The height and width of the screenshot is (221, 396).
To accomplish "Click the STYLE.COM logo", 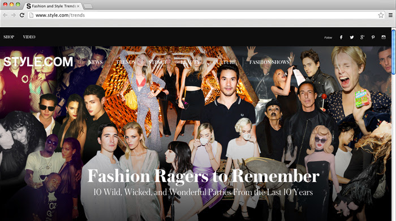I will tap(38, 61).
